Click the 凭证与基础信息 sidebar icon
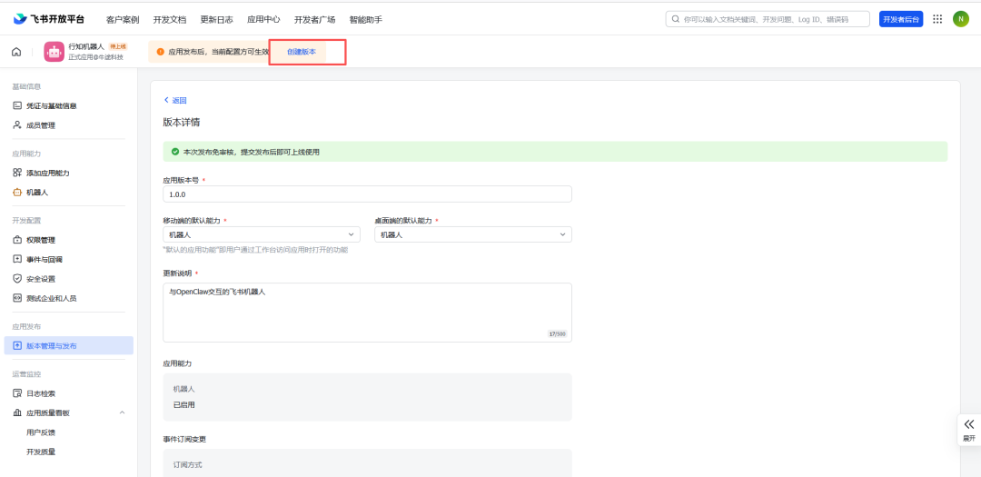981x477 pixels. (x=17, y=105)
